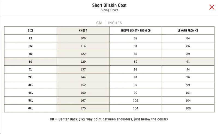Viewport: 218px width, 134px height.
Task: Click the Short Oilskin Coat title
Action: tap(109, 5)
